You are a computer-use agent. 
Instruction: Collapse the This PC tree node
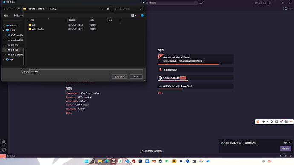[x=4, y=30]
